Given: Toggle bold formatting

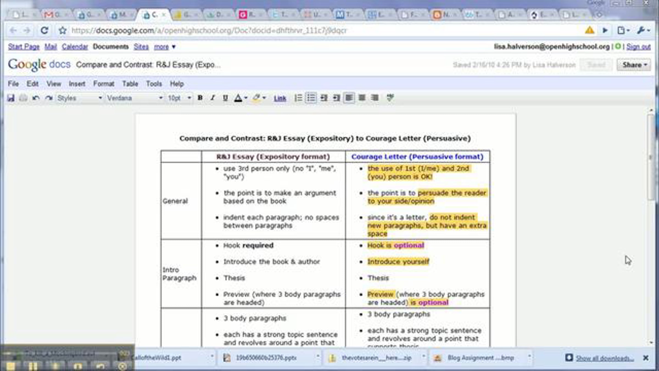Looking at the screenshot, I should pyautogui.click(x=200, y=98).
